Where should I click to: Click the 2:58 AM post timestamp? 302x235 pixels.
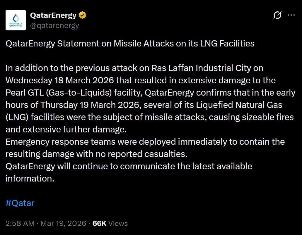20,223
